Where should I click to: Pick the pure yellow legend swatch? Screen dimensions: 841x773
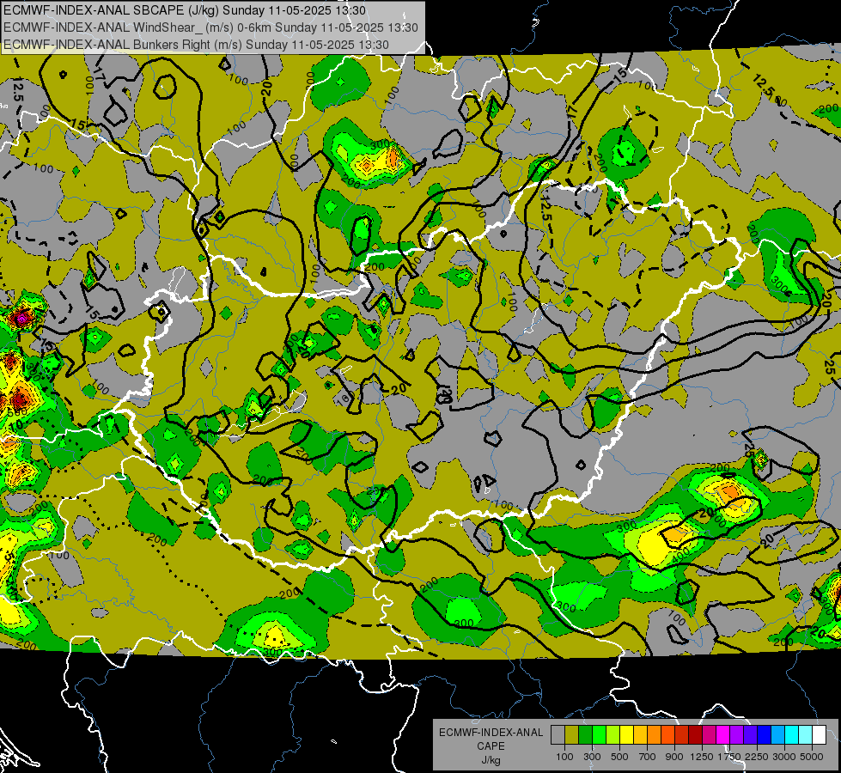click(626, 735)
